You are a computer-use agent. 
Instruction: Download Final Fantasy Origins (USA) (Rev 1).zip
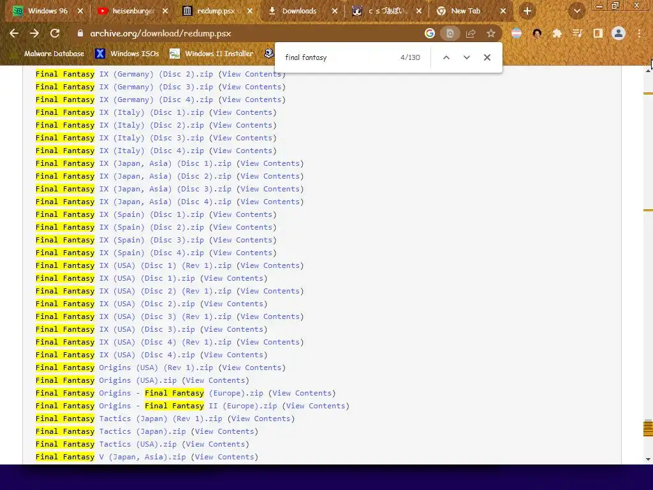[x=124, y=367]
